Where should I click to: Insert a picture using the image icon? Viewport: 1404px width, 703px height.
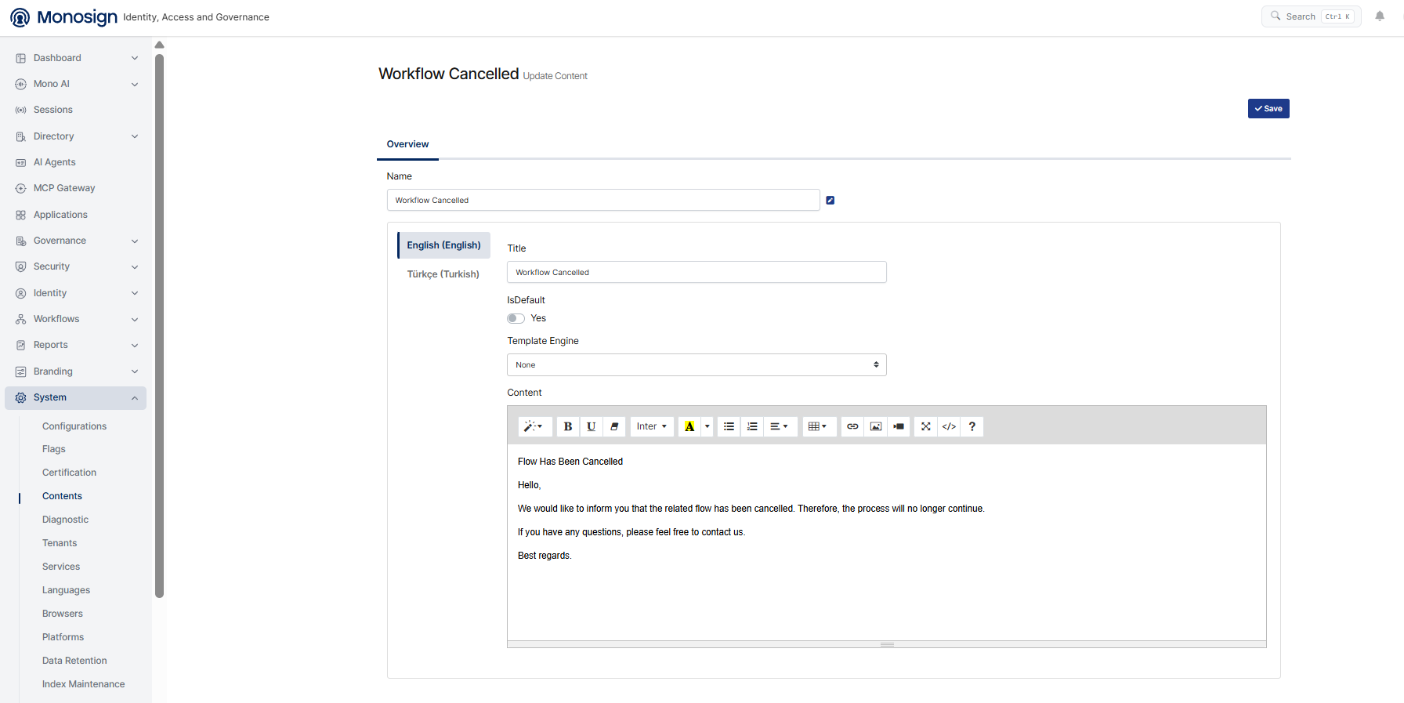876,426
